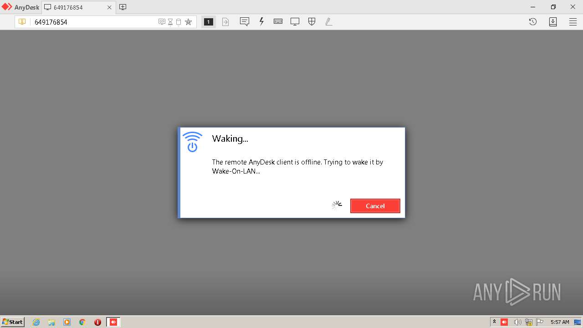Restore down the AnyDesk window
The width and height of the screenshot is (583, 328).
pyautogui.click(x=553, y=7)
